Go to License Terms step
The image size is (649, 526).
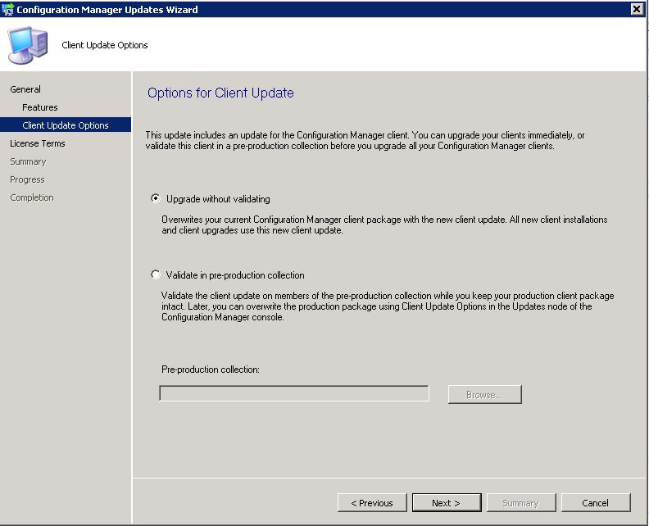(x=38, y=143)
